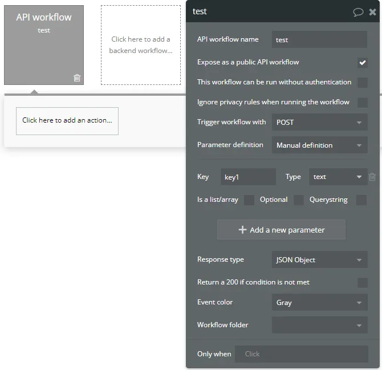The image size is (382, 370).
Task: Check the Is a list/array box
Action: pyautogui.click(x=249, y=200)
